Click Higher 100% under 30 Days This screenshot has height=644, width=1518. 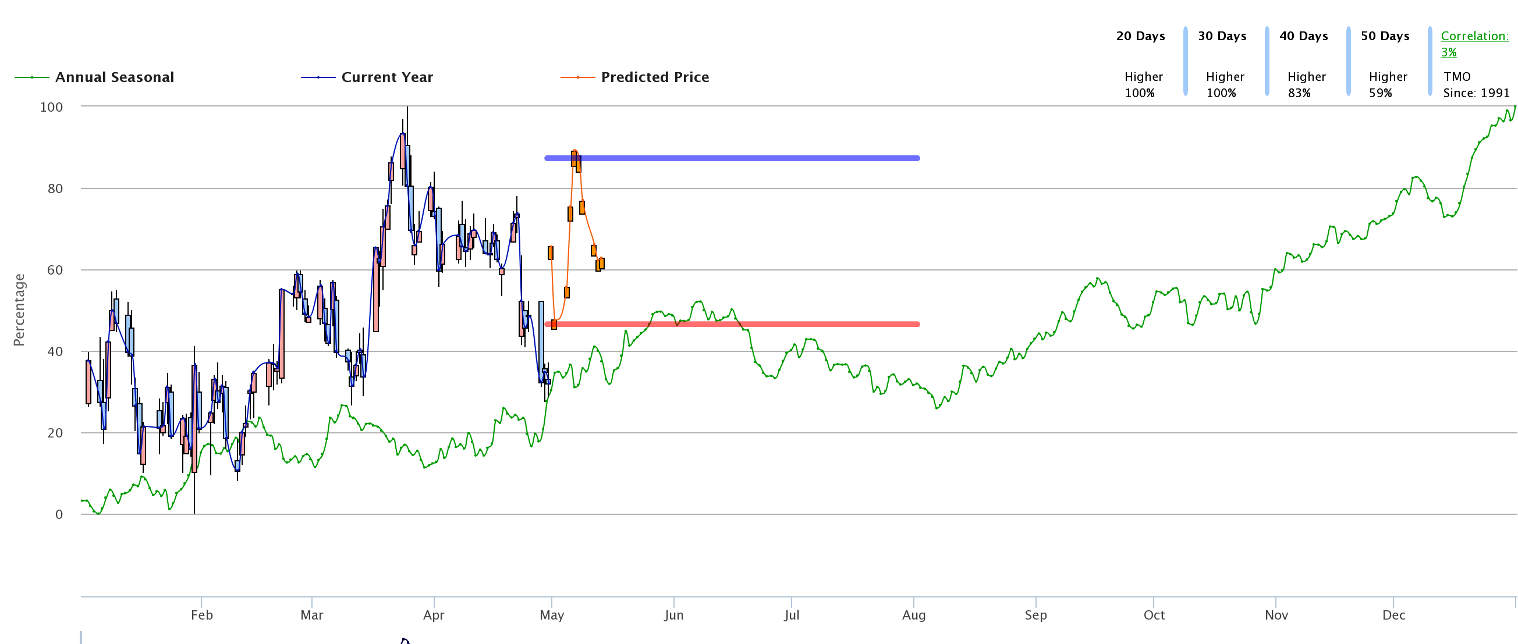tap(1225, 85)
